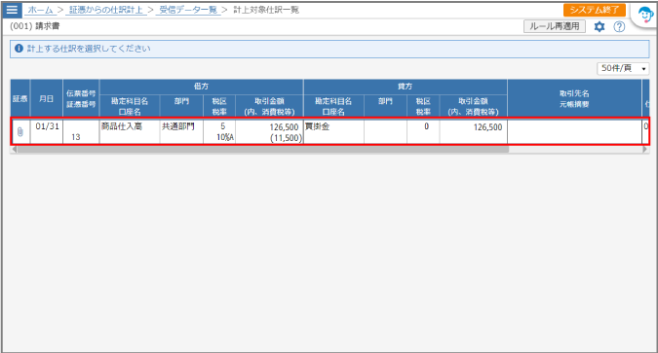Go to the ホーム breadcrumb link
This screenshot has width=658, height=353.
[40, 10]
